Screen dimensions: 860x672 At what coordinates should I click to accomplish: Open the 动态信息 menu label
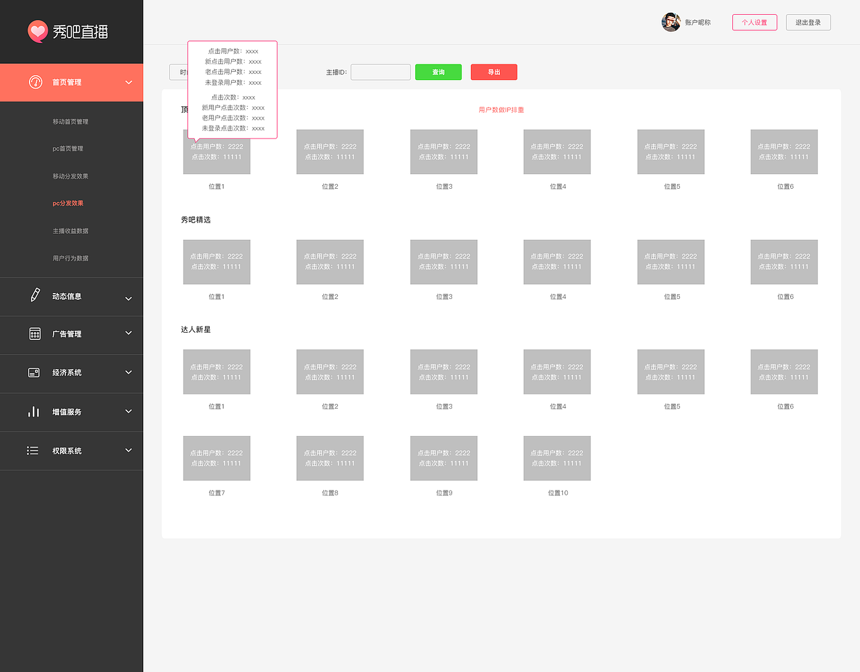67,296
